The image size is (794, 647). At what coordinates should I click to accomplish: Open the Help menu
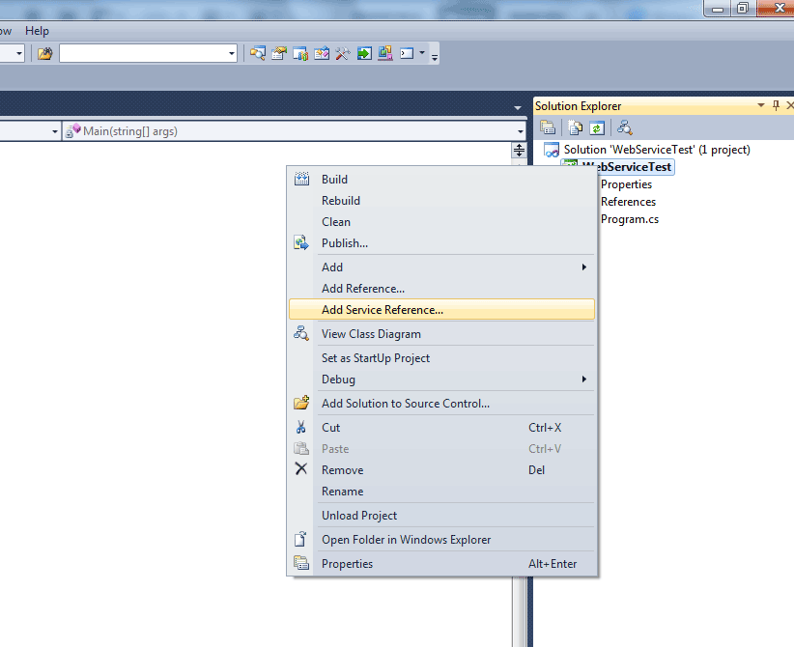37,31
